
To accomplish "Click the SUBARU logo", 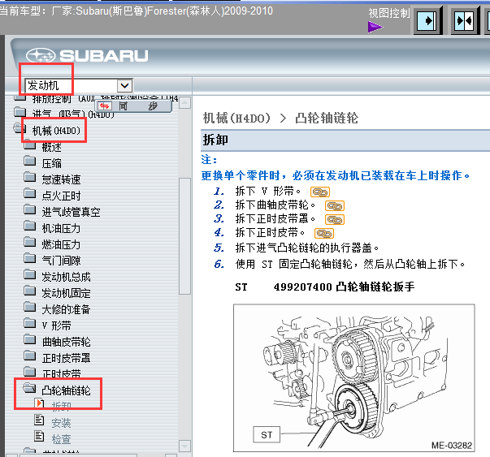I will tap(87, 56).
